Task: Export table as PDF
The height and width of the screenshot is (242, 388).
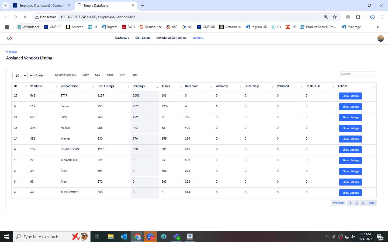Action: (123, 75)
